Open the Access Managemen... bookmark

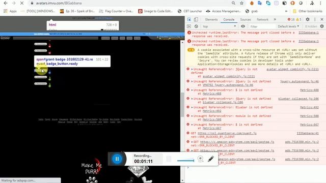pos(224,11)
